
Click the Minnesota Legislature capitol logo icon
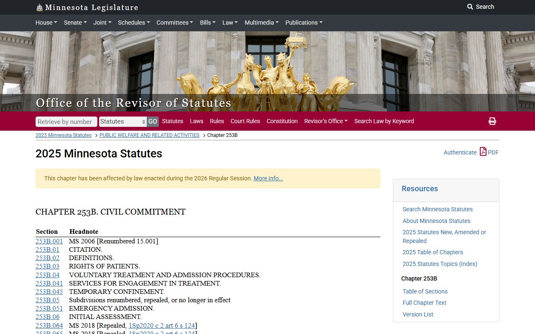tap(39, 8)
